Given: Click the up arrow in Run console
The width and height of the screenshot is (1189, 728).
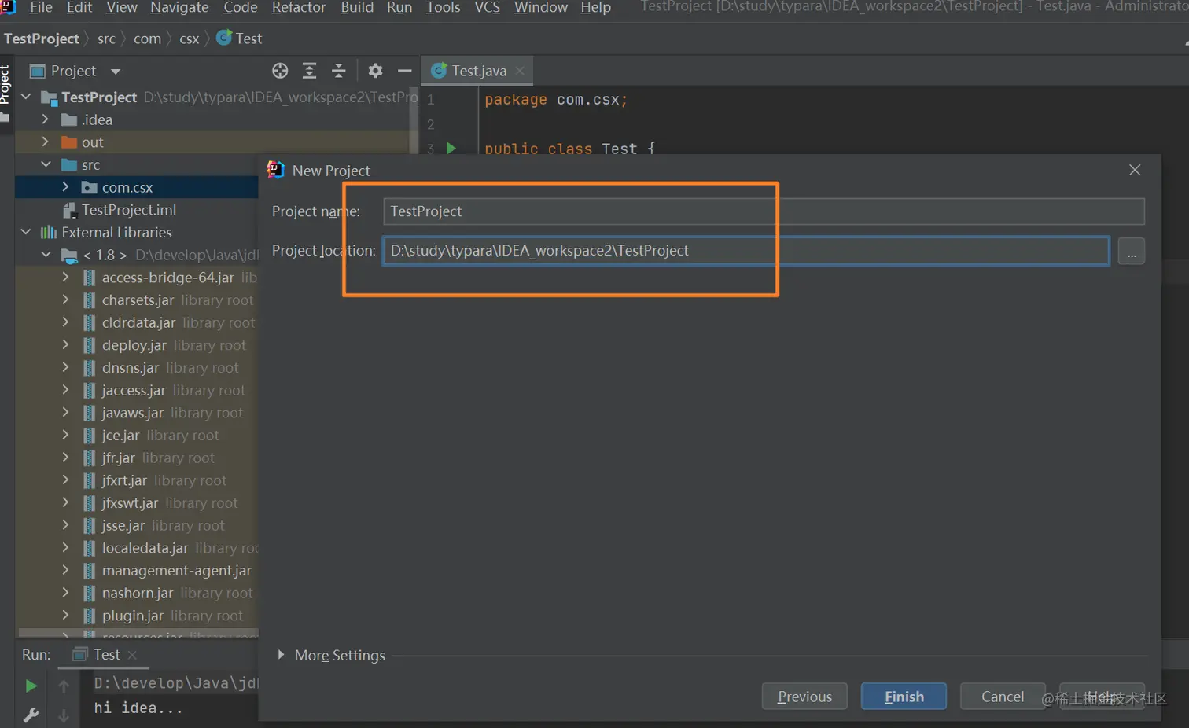Looking at the screenshot, I should click(x=64, y=686).
